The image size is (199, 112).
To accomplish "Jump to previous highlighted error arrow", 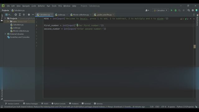I will pos(191,19).
